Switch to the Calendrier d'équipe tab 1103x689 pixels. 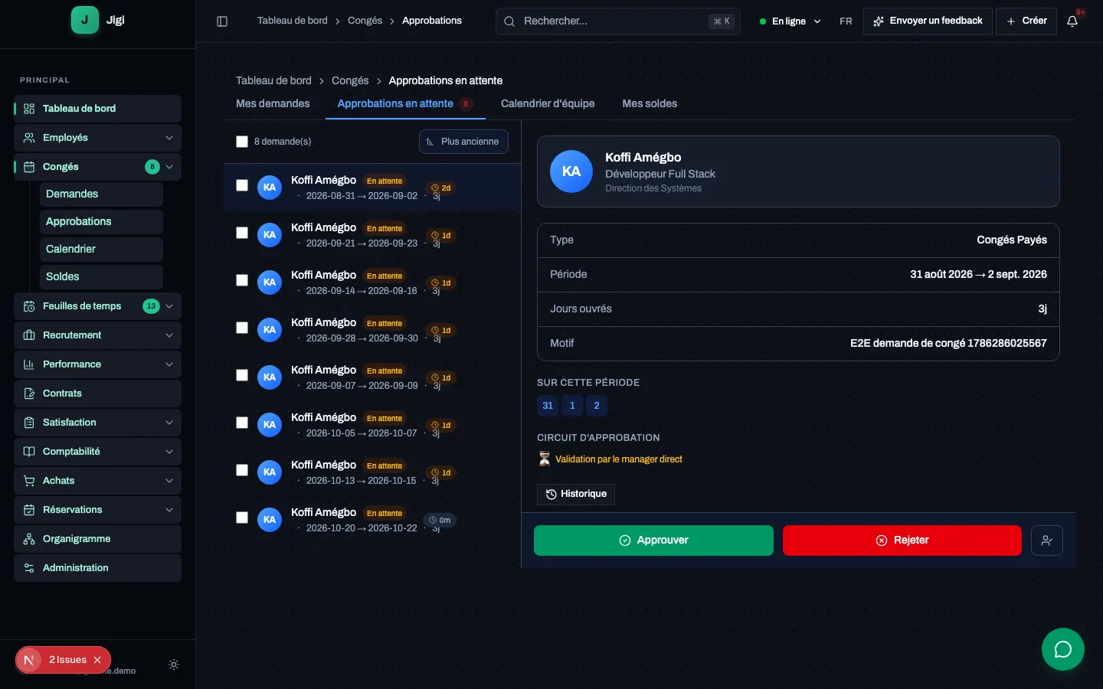[548, 103]
